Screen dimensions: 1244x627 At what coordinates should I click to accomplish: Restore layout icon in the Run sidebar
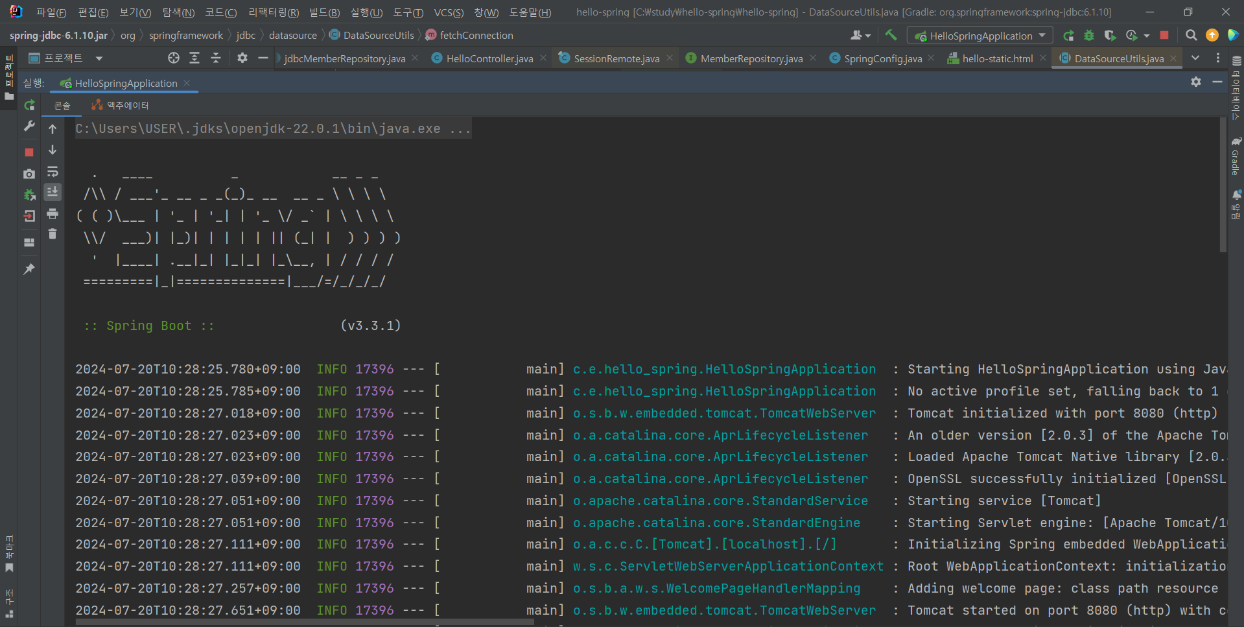tap(29, 242)
